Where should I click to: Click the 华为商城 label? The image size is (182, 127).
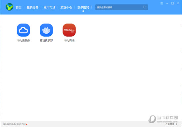tap(69, 40)
